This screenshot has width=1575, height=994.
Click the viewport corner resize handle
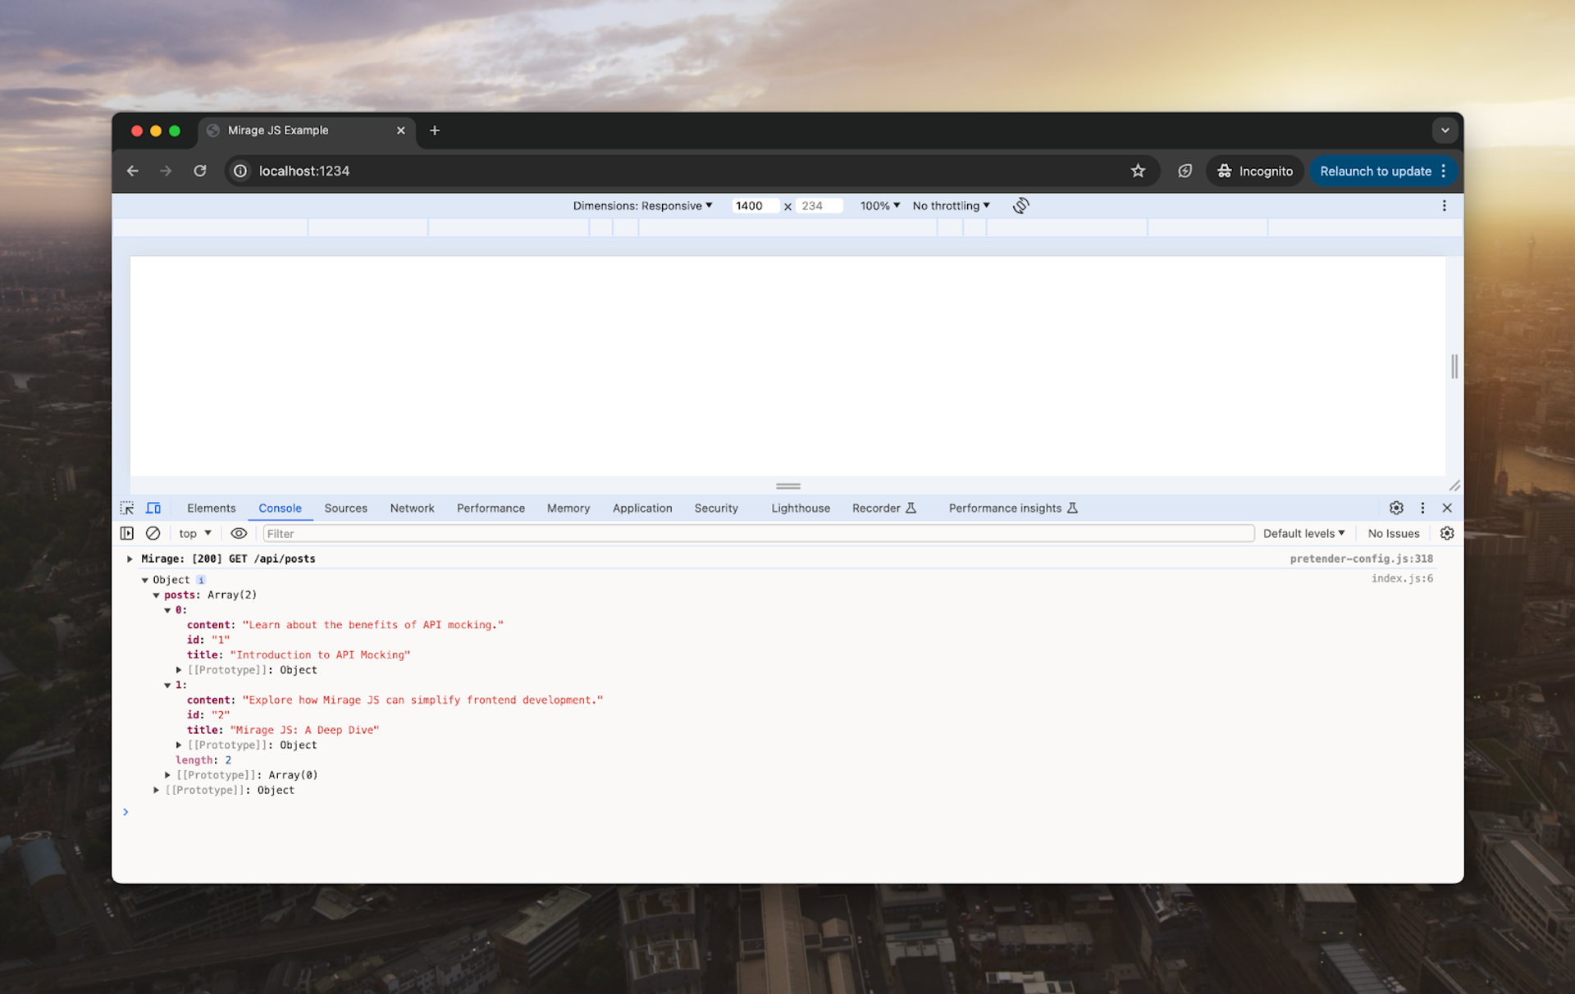point(1454,486)
